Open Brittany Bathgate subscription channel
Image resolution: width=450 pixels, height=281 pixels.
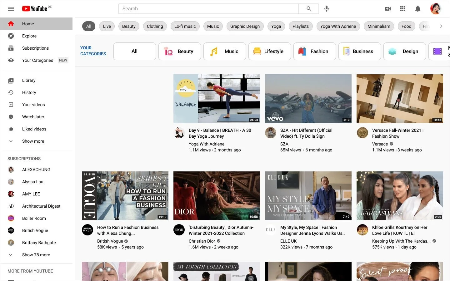pyautogui.click(x=36, y=243)
